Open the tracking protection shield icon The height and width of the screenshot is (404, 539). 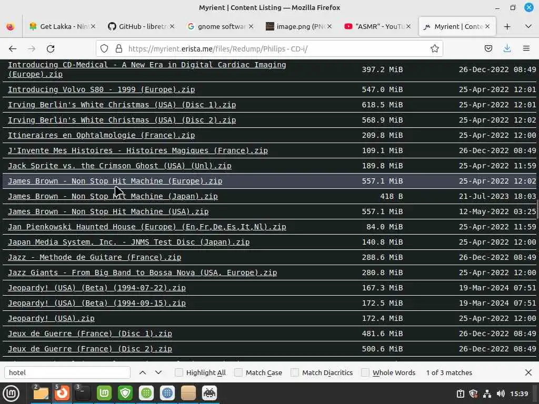[x=104, y=49]
